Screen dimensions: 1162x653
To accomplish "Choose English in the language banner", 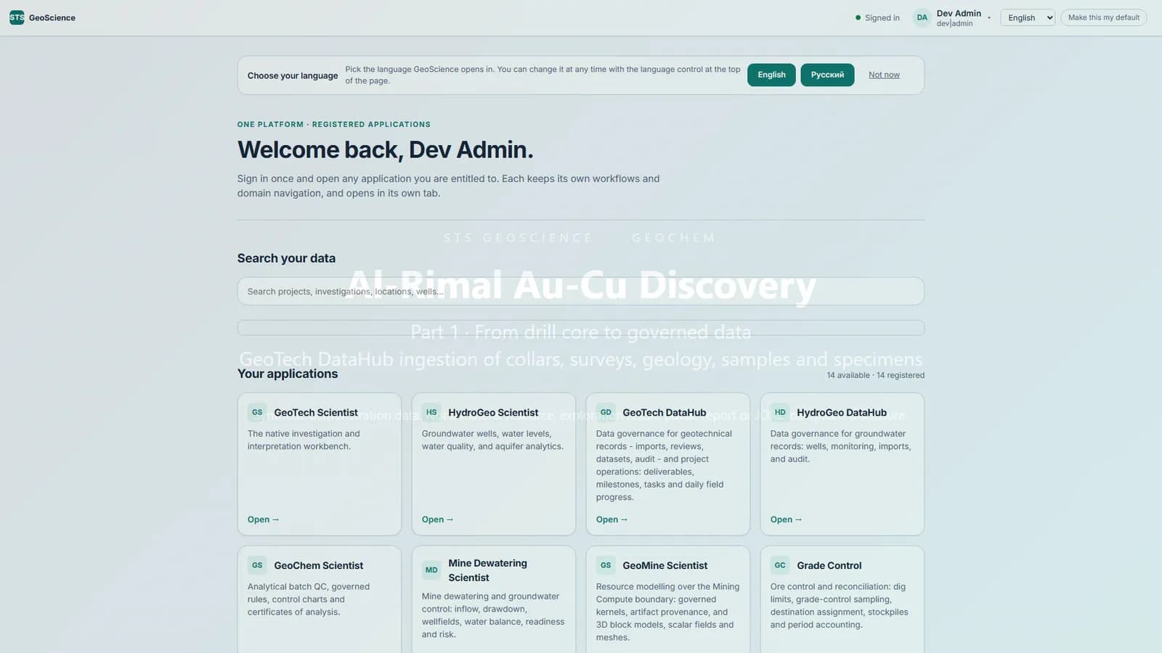I will [x=771, y=75].
